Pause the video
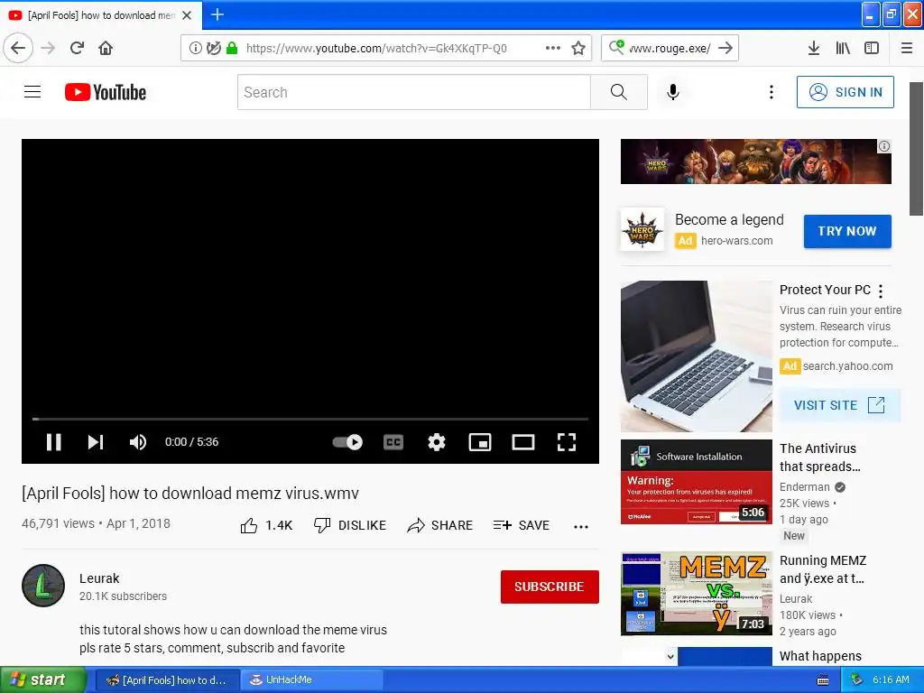924x693 pixels. [53, 442]
